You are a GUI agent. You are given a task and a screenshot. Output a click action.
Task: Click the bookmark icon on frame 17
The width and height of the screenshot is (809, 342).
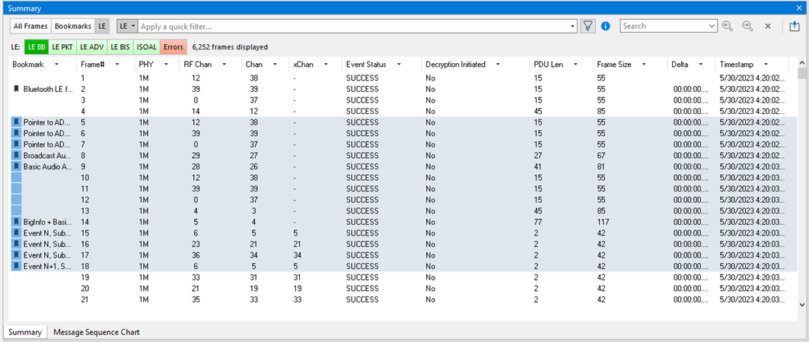(x=16, y=255)
